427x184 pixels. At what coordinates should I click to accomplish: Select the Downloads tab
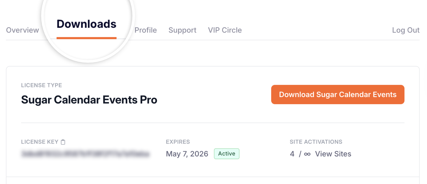tap(86, 24)
